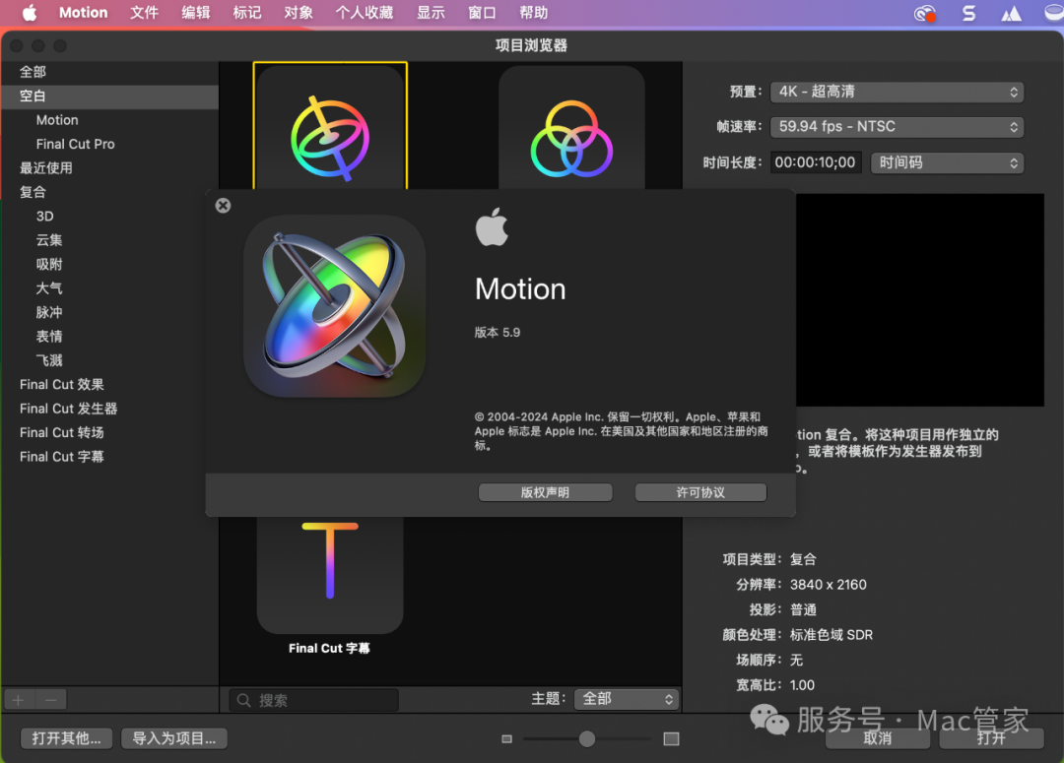This screenshot has width=1064, height=763.
Task: Click the 打开其他… button
Action: point(66,737)
